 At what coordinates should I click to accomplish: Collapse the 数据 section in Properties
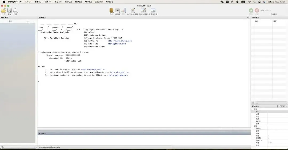tap(252, 126)
